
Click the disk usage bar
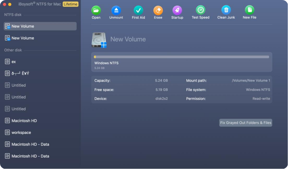181,57
